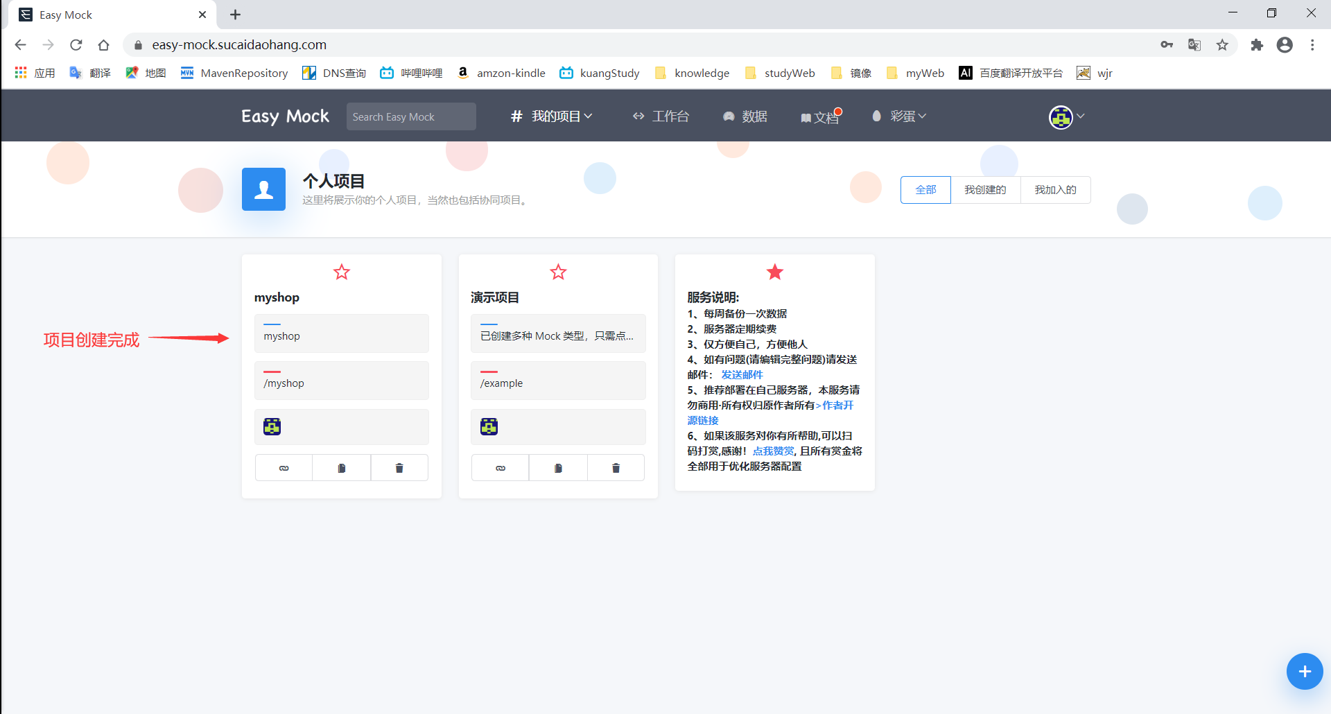Select the 我加入的 tab
This screenshot has height=714, width=1331.
(x=1055, y=189)
